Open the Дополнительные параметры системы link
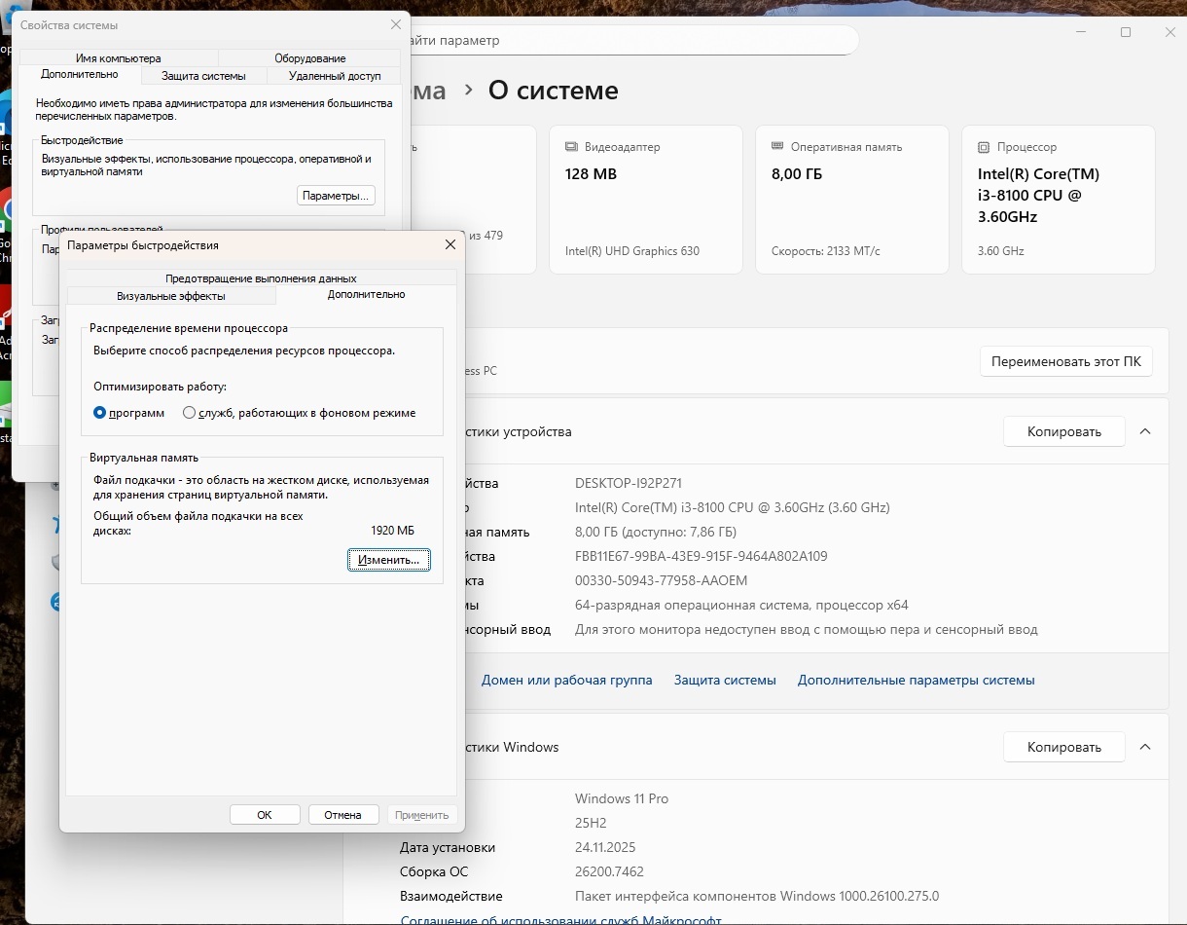 (x=916, y=681)
